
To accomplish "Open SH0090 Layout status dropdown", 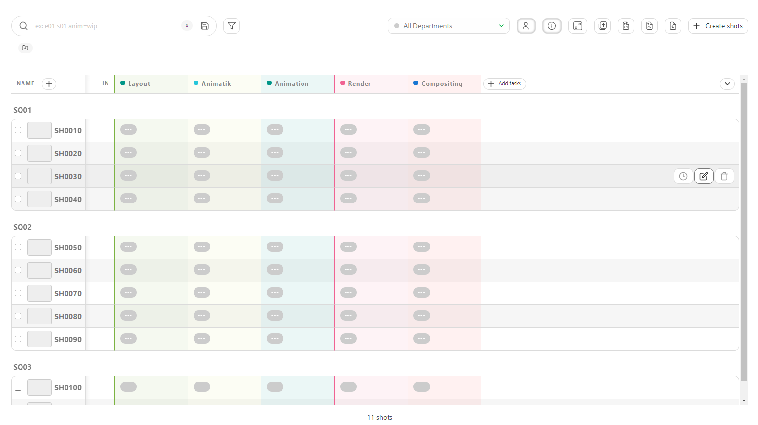I will point(129,339).
